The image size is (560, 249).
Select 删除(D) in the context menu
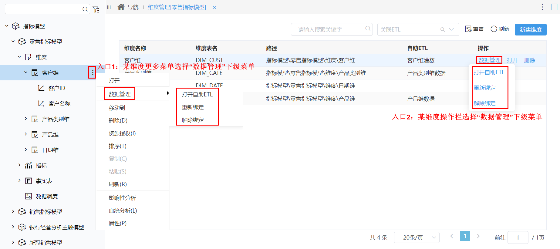coord(133,121)
